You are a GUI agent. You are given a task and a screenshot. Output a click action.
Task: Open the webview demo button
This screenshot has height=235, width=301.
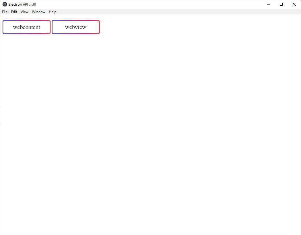[x=76, y=27]
